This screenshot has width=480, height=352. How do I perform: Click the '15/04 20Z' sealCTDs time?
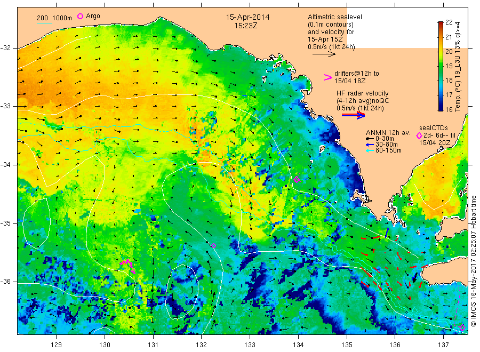click(435, 143)
